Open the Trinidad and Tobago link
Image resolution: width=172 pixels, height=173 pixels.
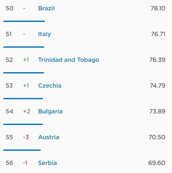(69, 60)
